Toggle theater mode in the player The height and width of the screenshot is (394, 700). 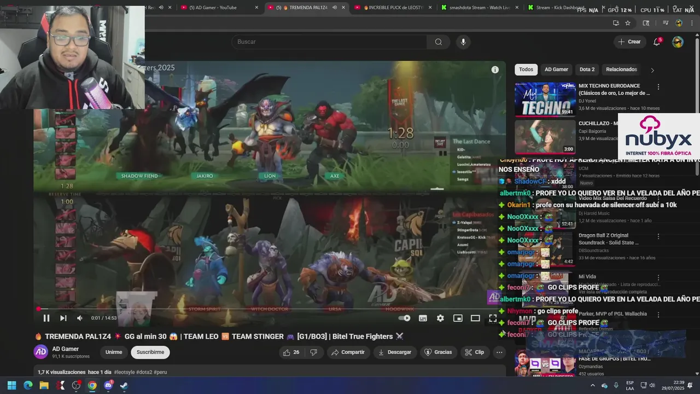(x=475, y=318)
